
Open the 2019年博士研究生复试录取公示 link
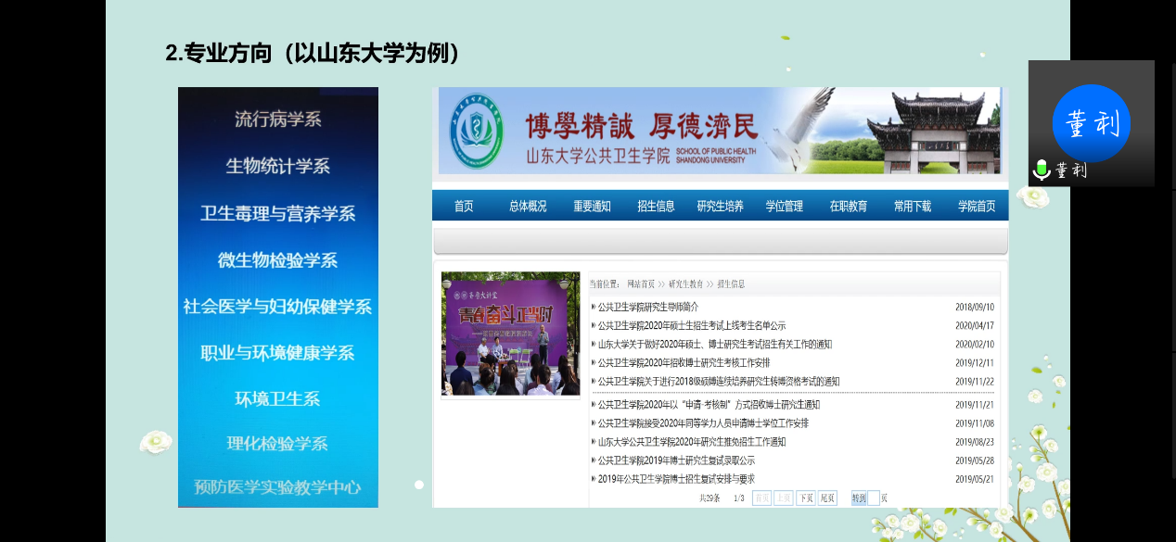(676, 460)
